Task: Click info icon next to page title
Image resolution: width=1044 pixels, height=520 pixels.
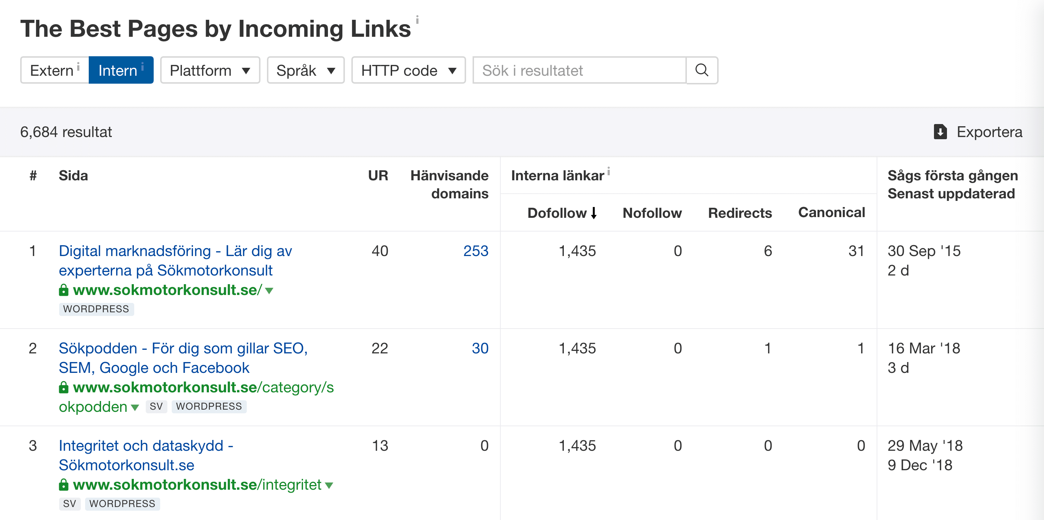Action: tap(417, 19)
